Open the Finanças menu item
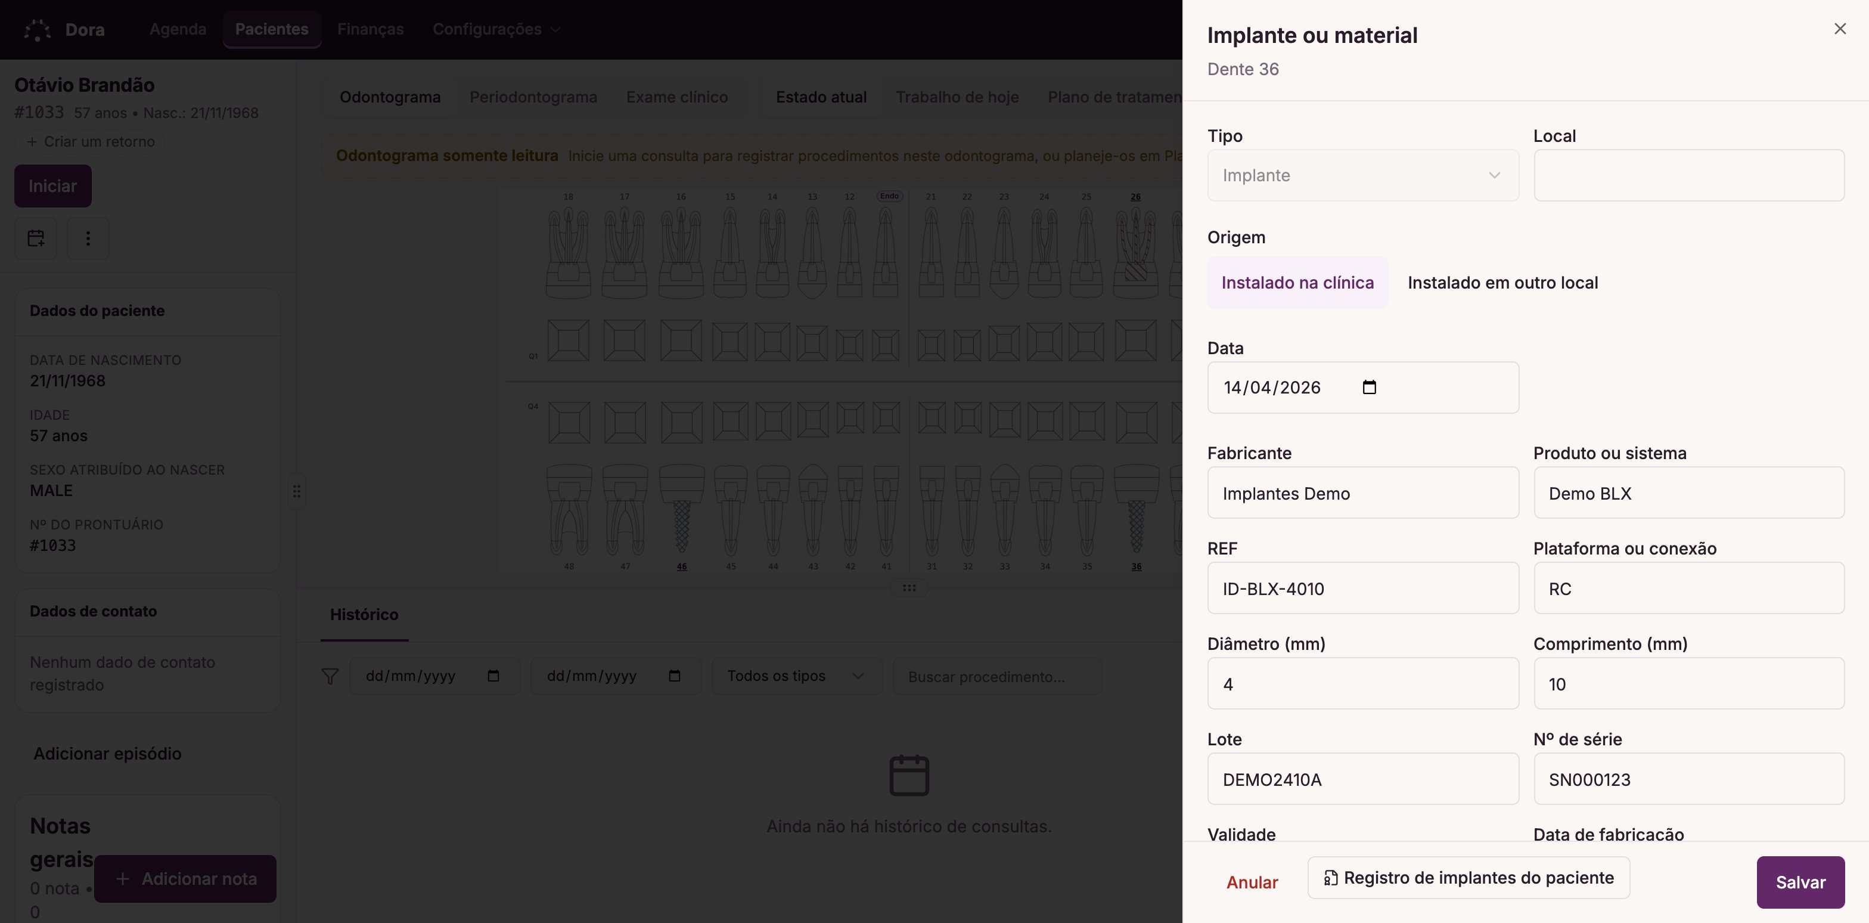Viewport: 1869px width, 923px height. (x=370, y=29)
